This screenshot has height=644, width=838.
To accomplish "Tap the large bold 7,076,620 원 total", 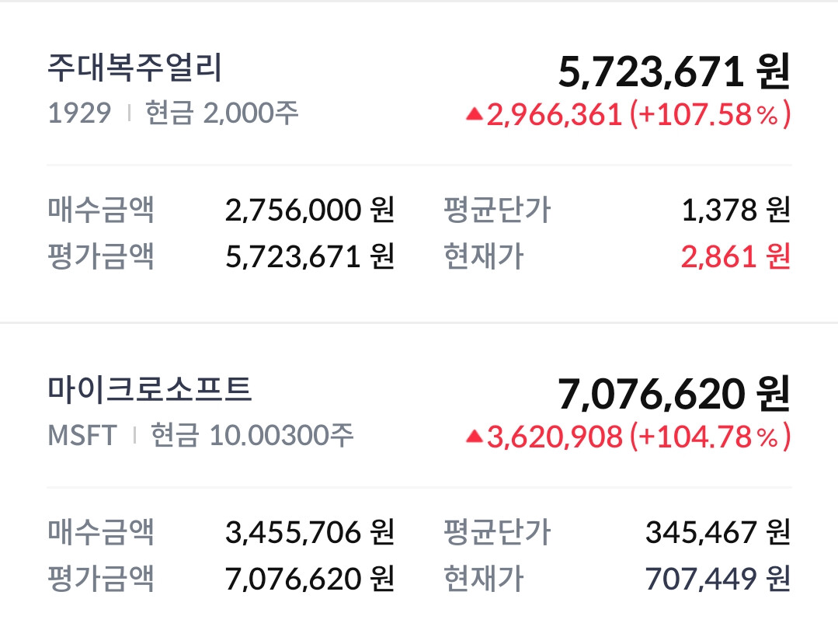I will (674, 395).
